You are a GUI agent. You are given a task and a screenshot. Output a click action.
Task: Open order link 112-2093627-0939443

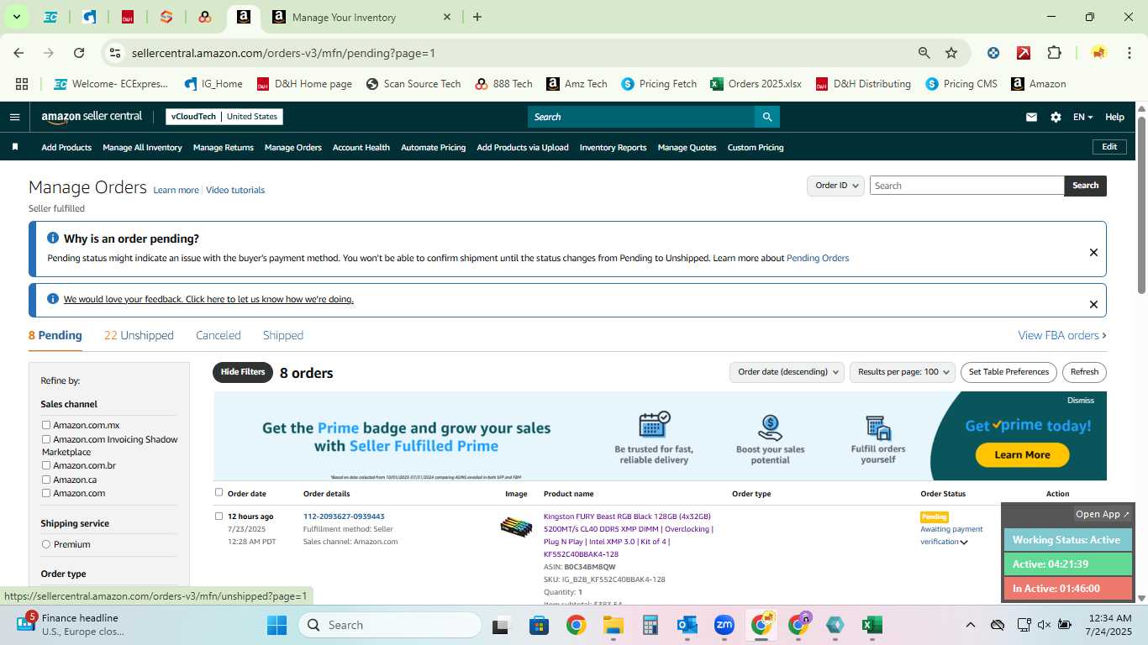pyautogui.click(x=344, y=517)
